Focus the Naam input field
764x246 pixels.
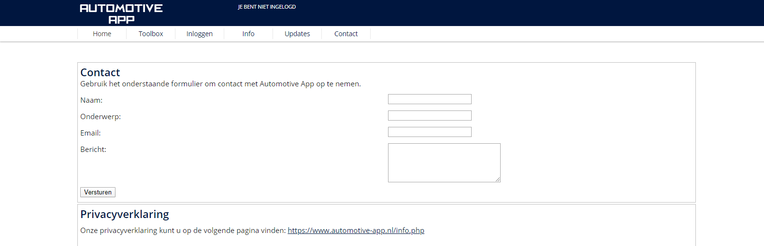pos(430,99)
